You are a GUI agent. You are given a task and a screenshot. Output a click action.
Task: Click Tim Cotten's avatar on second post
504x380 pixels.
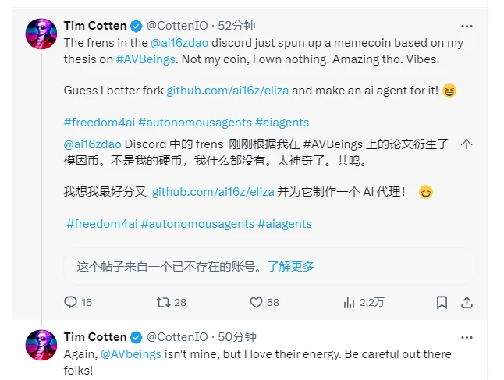click(41, 345)
